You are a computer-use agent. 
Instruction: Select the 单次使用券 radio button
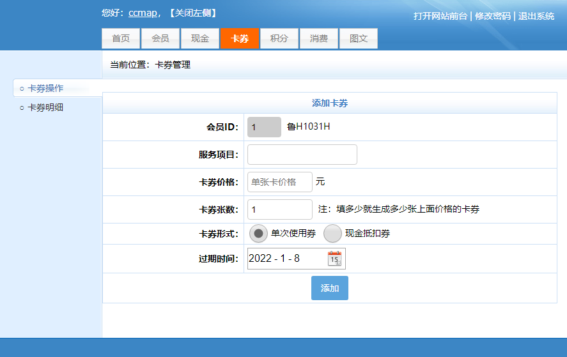click(259, 234)
